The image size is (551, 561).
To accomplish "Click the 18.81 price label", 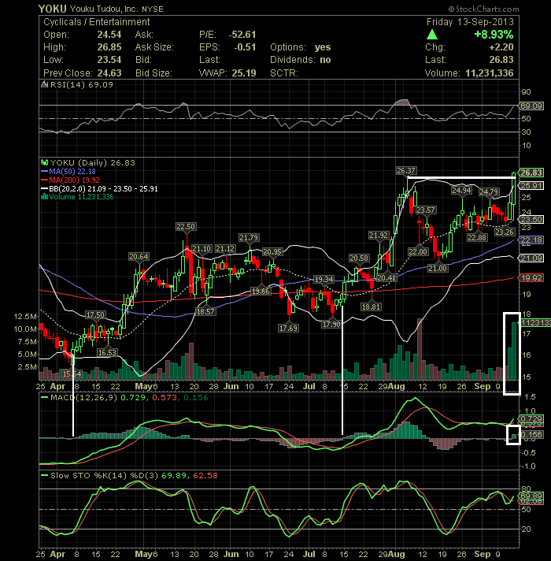I will tap(371, 307).
